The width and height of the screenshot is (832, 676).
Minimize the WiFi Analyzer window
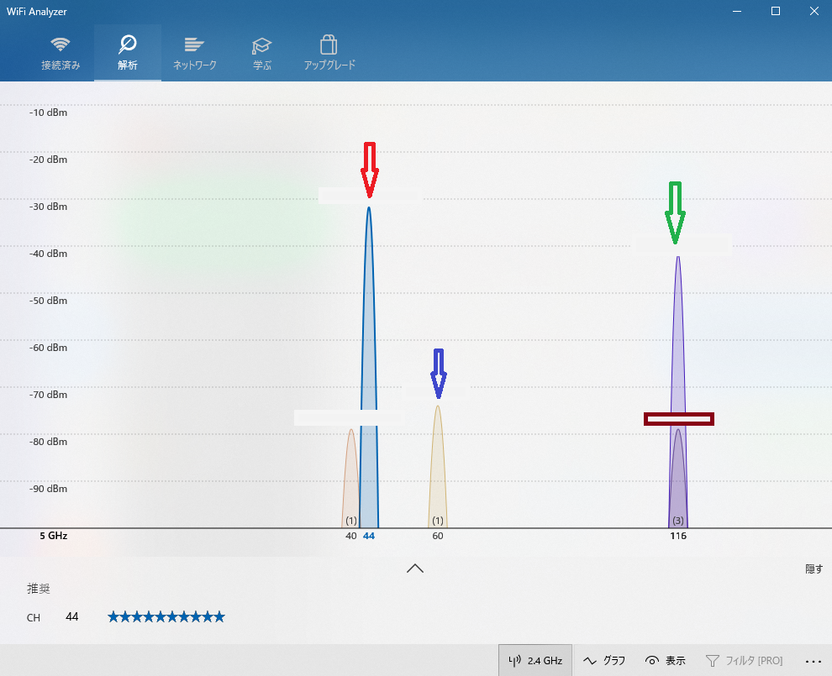(x=737, y=11)
